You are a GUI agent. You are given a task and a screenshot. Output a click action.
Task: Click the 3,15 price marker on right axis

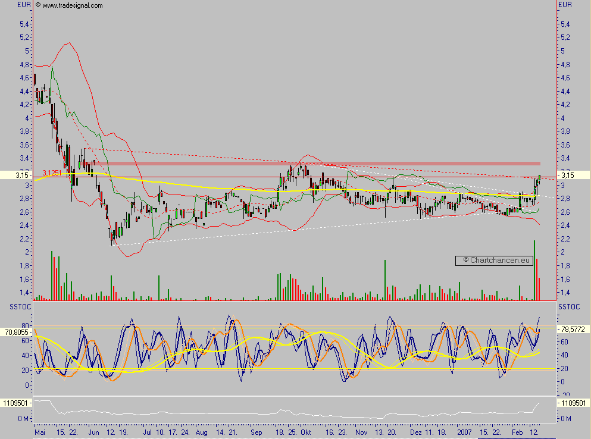tap(574, 175)
